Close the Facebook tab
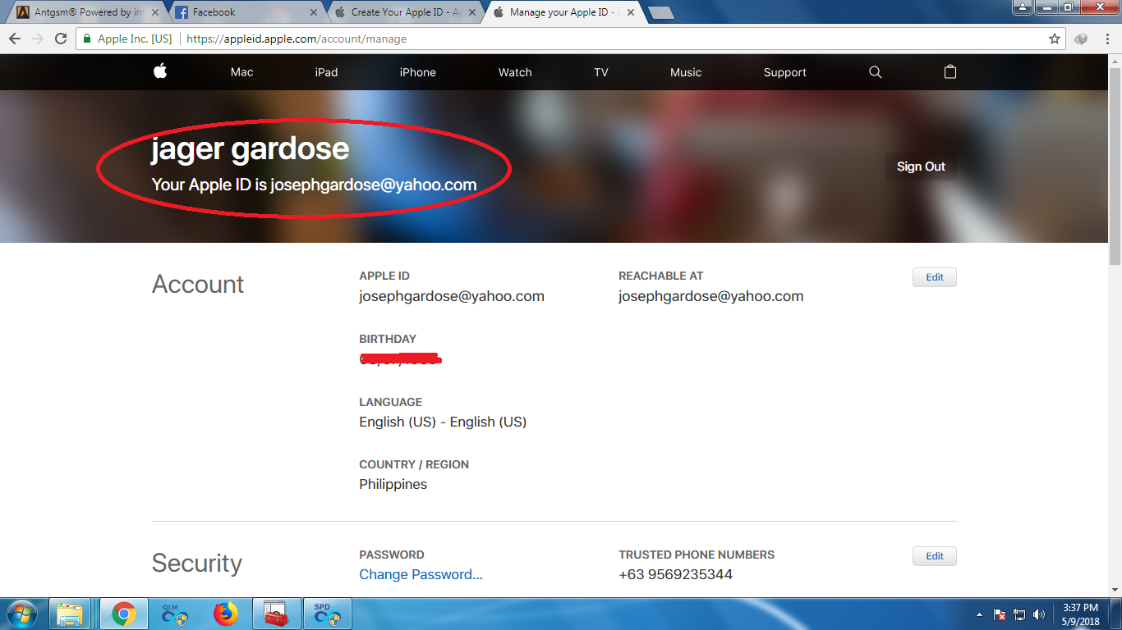Viewport: 1122px width, 630px height. (315, 12)
